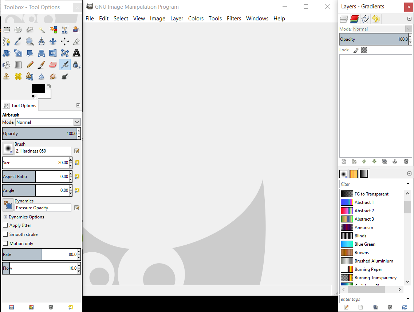The image size is (414, 312).
Task: Open the Colors menu
Action: click(x=196, y=19)
